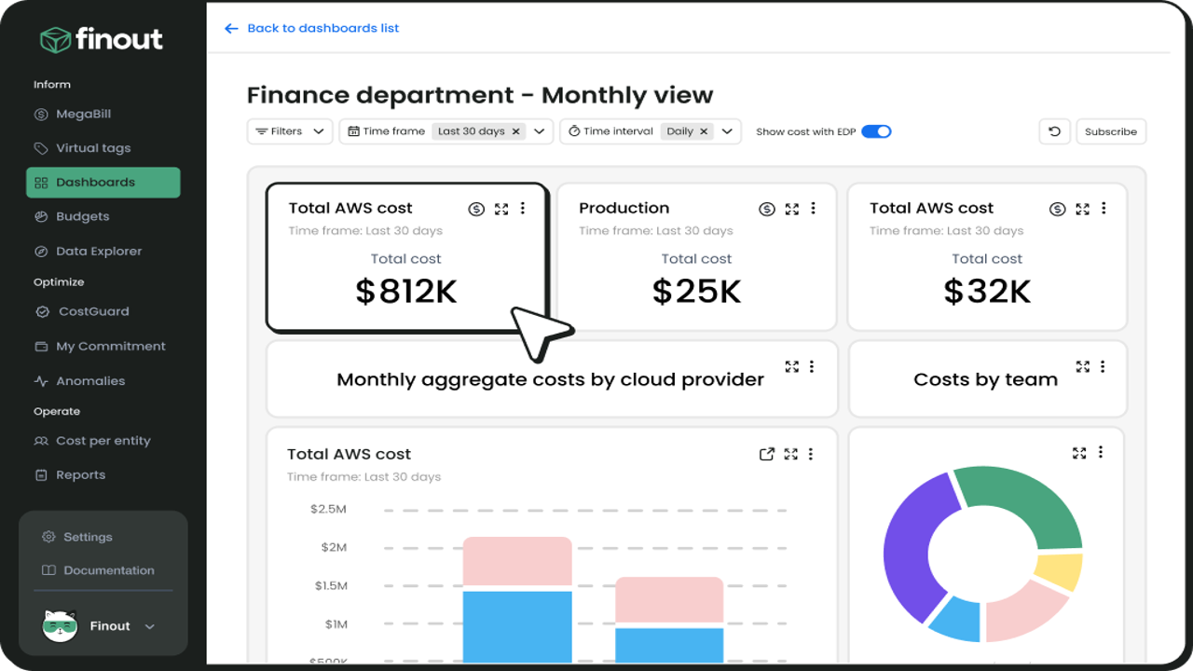Click the dollar icon on the $812K card

point(476,209)
